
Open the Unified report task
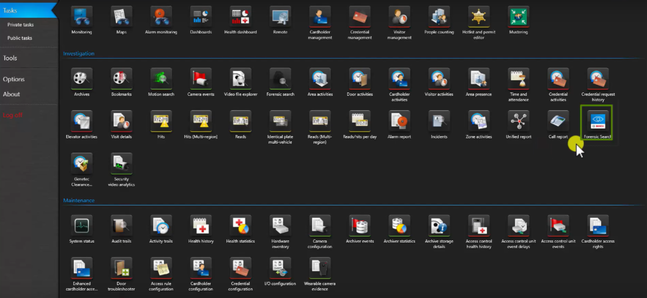[518, 122]
